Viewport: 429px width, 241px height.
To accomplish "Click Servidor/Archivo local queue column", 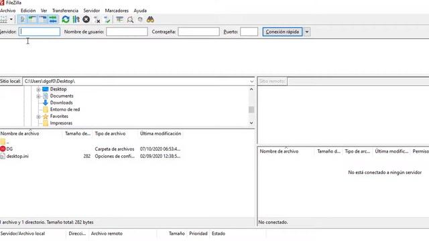I will pos(22,234).
